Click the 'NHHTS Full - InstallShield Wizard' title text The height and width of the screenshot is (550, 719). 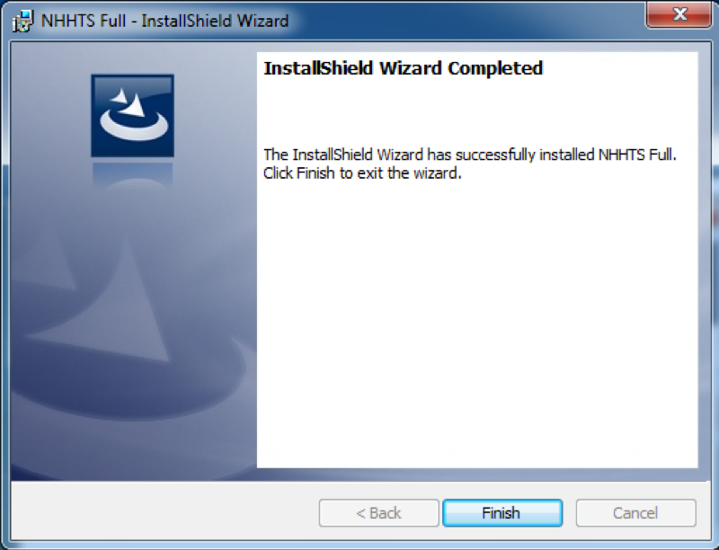tap(165, 21)
